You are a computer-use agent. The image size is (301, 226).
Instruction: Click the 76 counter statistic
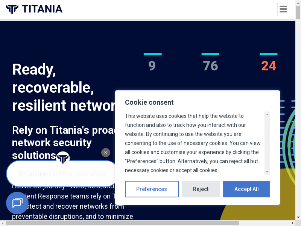(x=210, y=66)
